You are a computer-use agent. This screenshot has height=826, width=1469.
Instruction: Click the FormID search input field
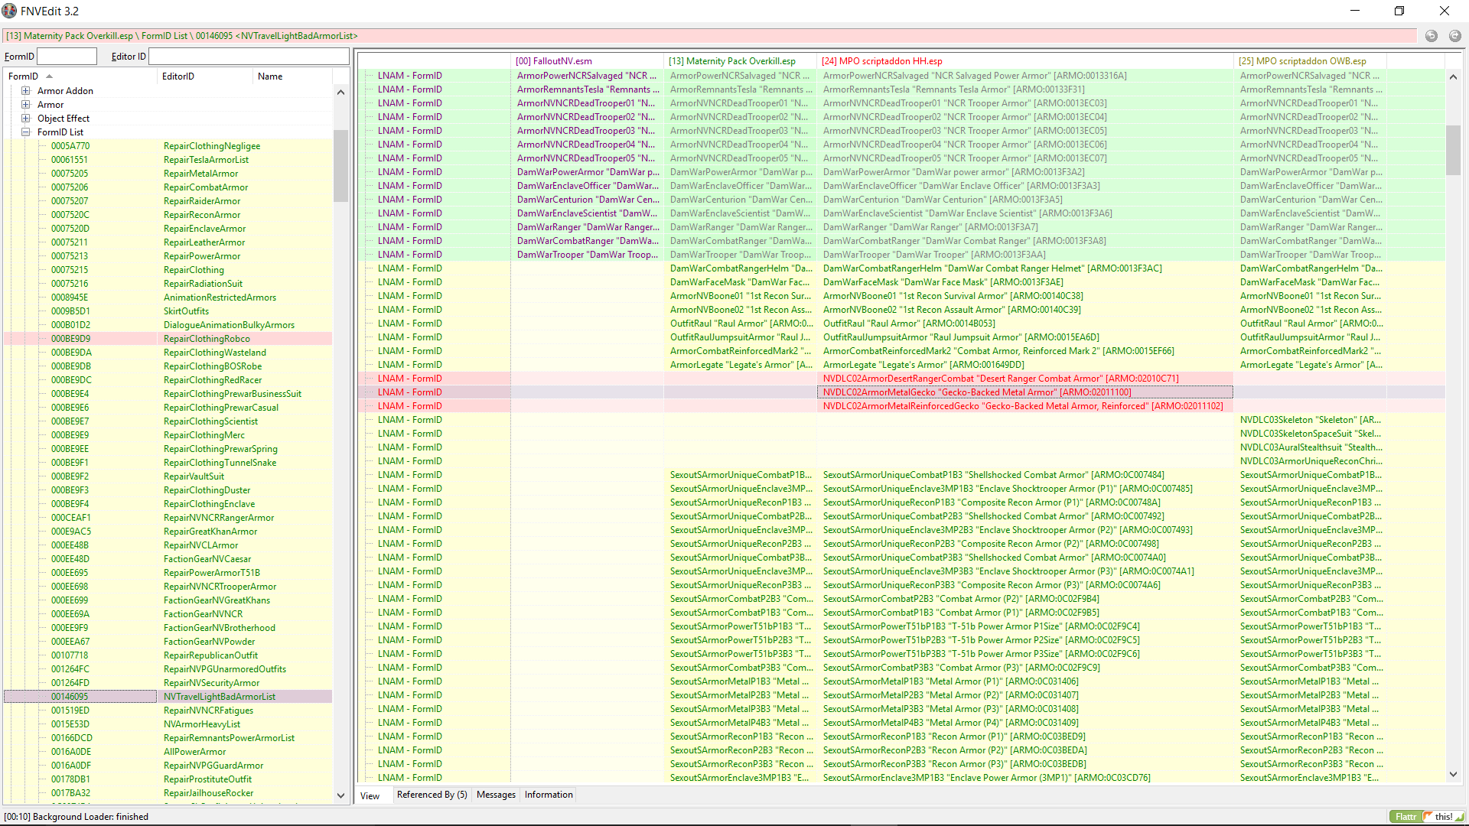[67, 57]
